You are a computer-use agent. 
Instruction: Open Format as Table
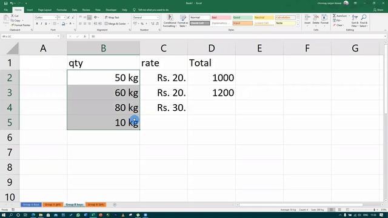coord(183,21)
